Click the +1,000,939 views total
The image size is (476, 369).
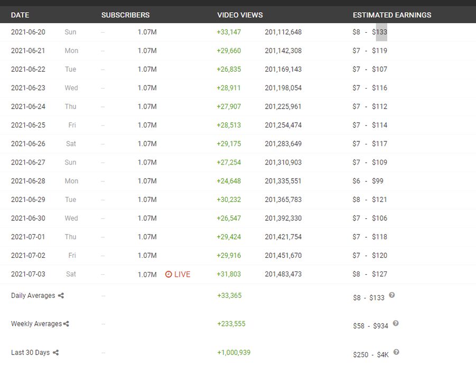pos(234,353)
